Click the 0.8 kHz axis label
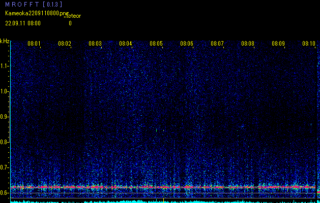The height and width of the screenshot is (203, 320). pyautogui.click(x=5, y=142)
